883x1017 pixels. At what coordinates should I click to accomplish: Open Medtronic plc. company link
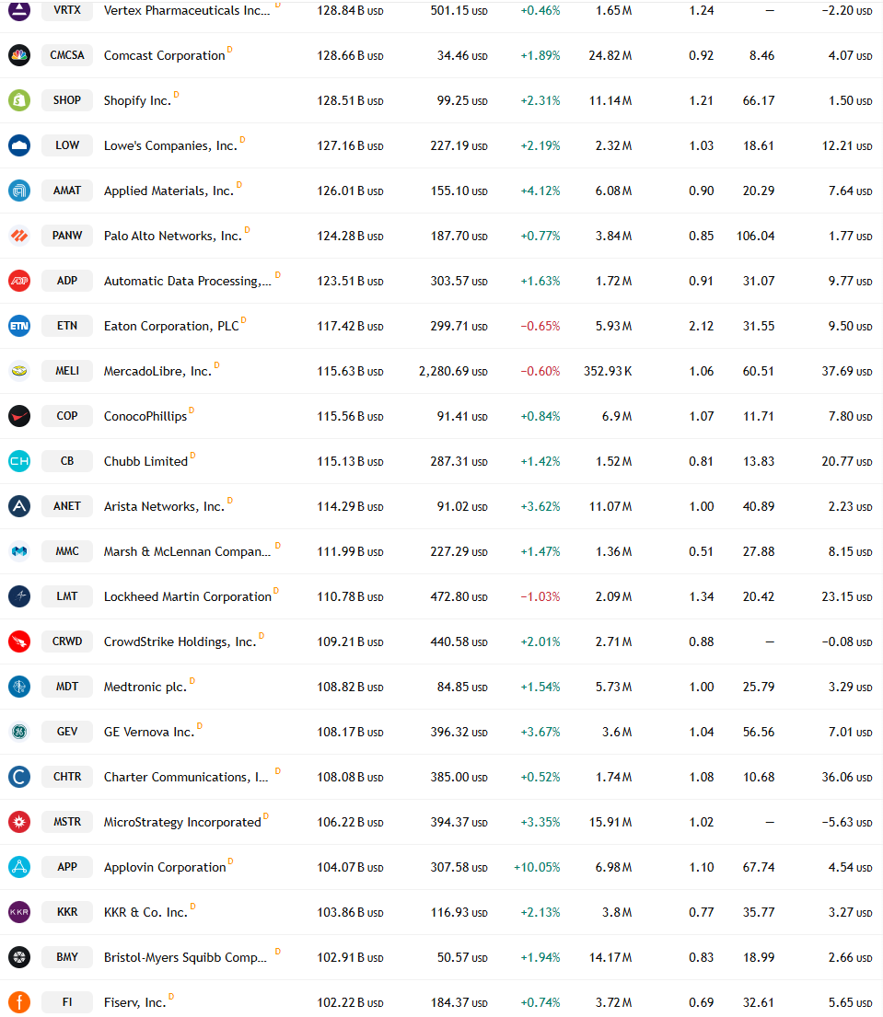coord(145,687)
